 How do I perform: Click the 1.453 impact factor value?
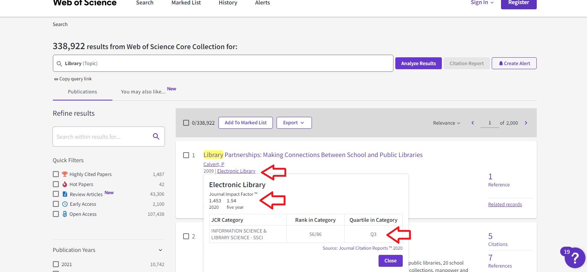coord(215,201)
